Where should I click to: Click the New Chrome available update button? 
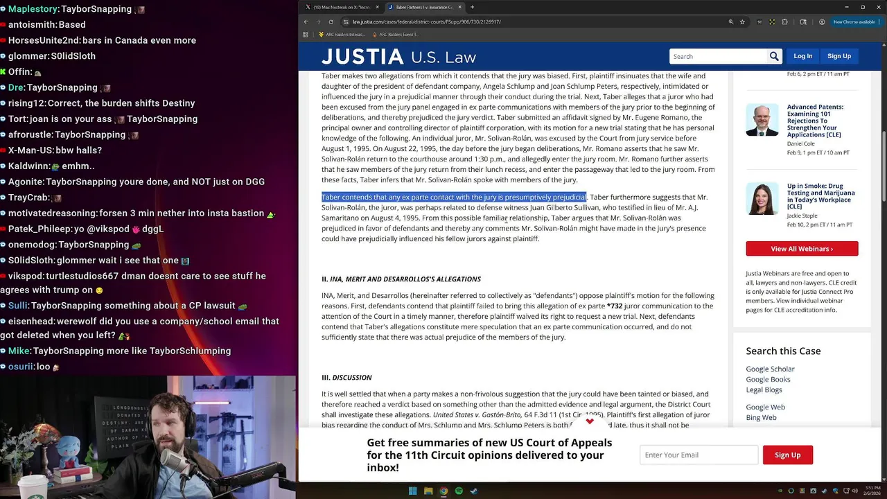(x=857, y=21)
